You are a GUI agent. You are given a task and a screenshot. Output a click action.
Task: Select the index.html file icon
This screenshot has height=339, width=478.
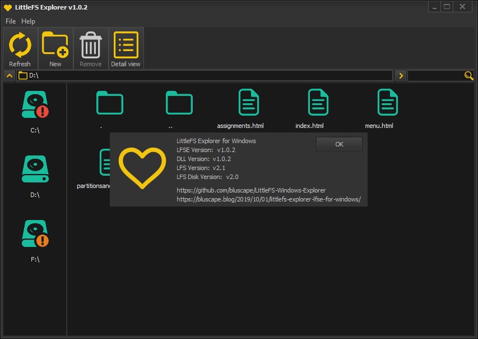(318, 102)
